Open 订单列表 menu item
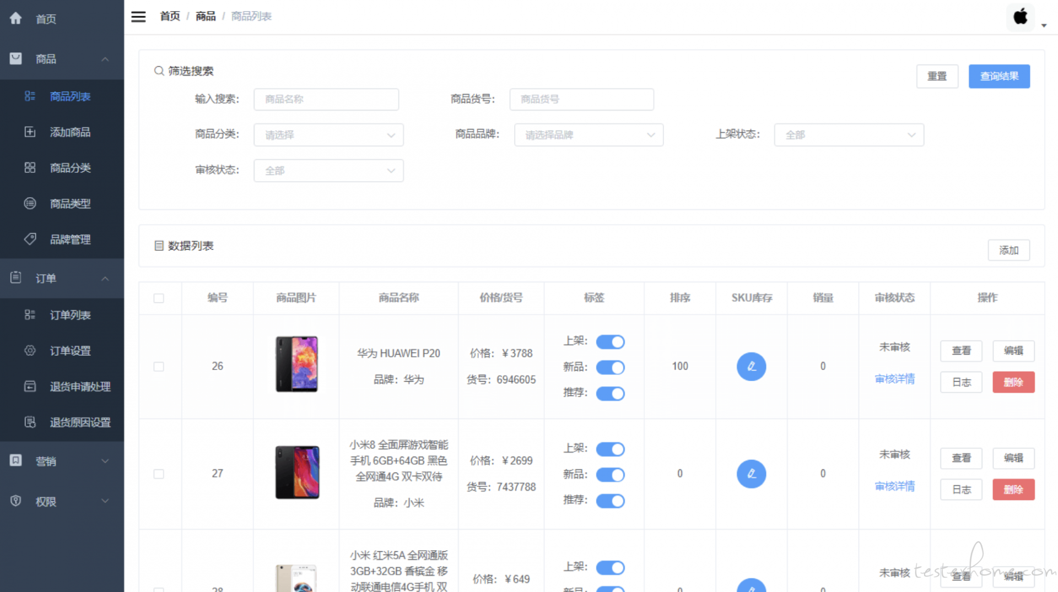Image resolution: width=1058 pixels, height=592 pixels. click(62, 315)
